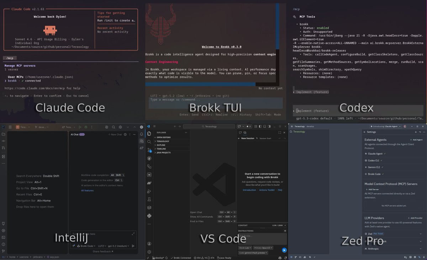Viewport: 427px width, 260px height.
Task: Open VS Code GitHub activity bar icon
Action: click(x=149, y=158)
